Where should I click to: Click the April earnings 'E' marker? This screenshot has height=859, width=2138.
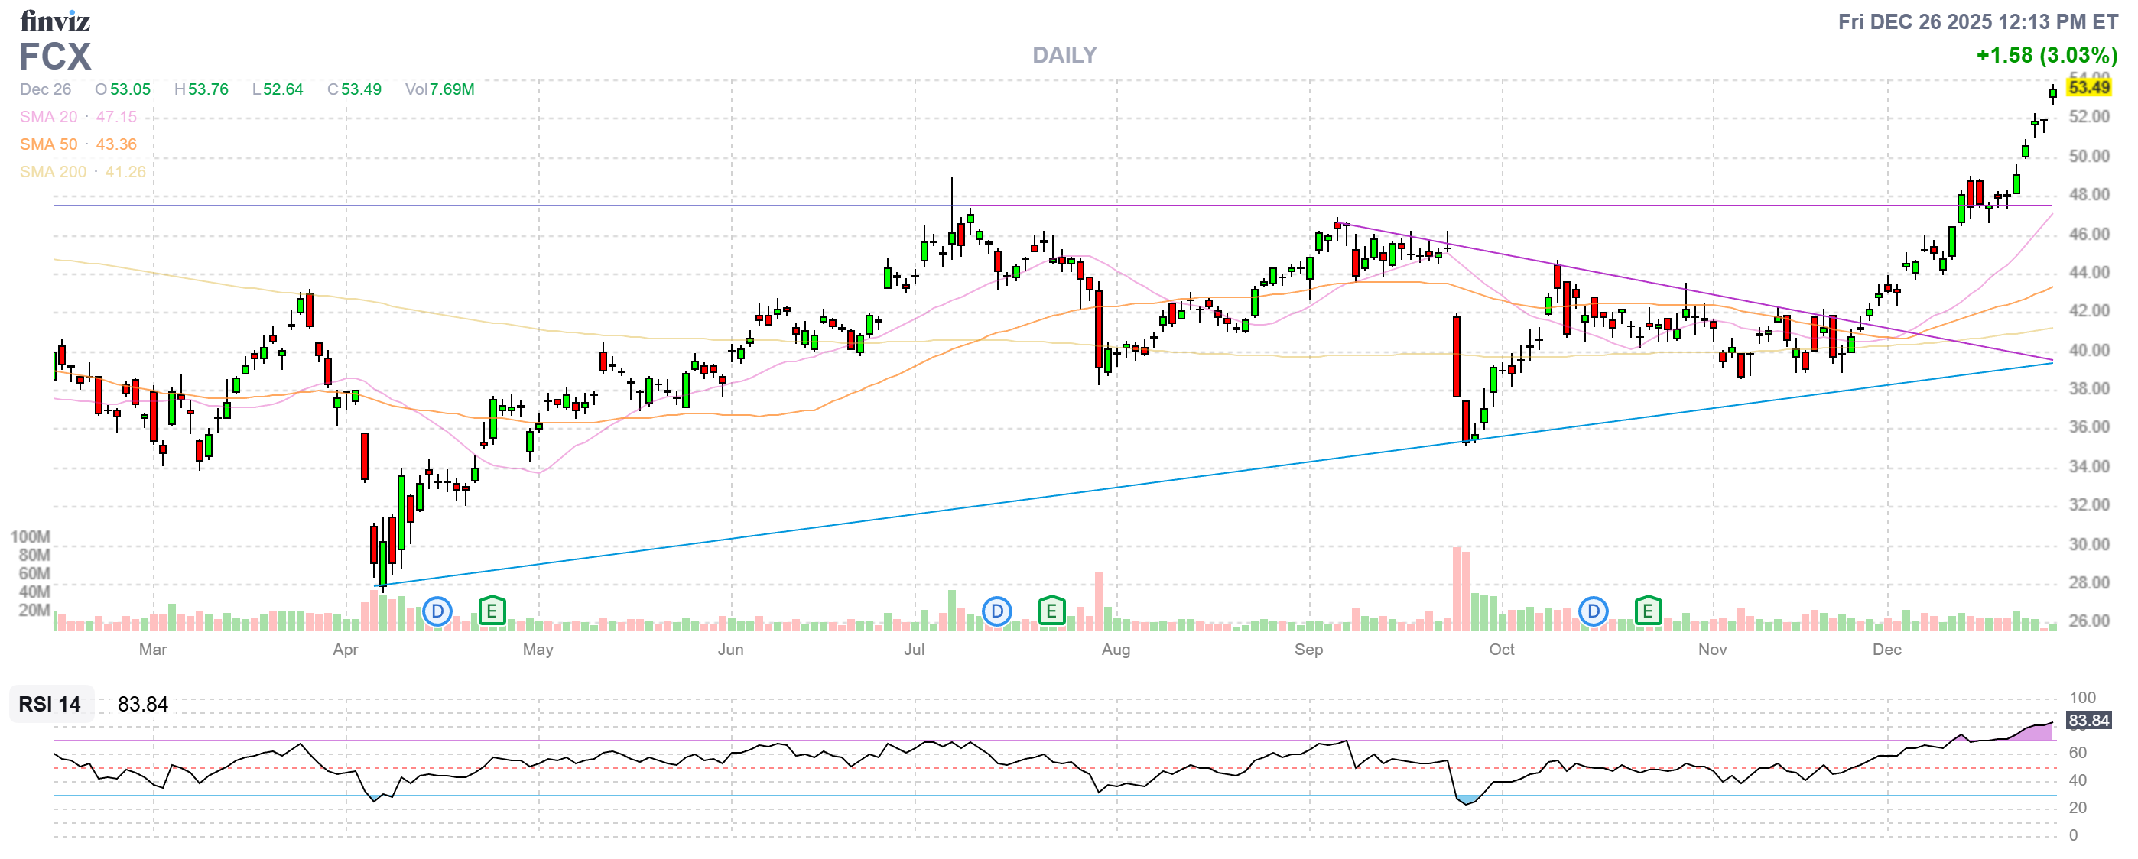click(x=492, y=612)
